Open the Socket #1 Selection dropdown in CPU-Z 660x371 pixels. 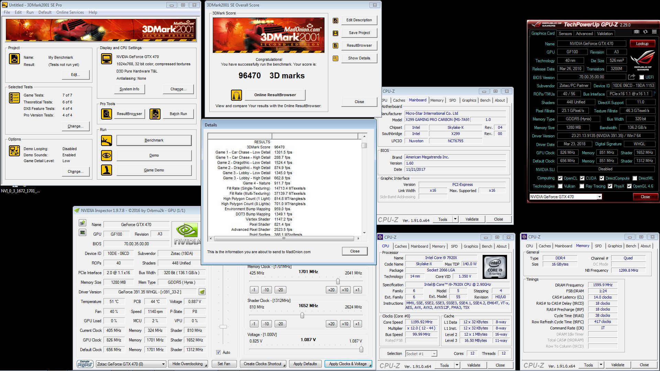tap(421, 353)
